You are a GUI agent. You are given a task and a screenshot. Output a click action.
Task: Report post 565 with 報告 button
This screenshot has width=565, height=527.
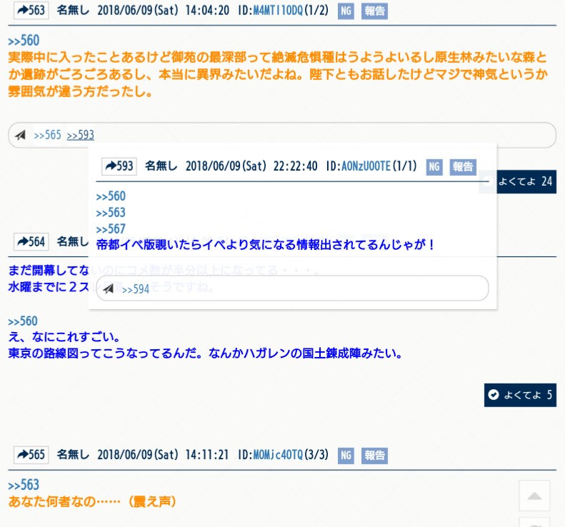tap(374, 455)
